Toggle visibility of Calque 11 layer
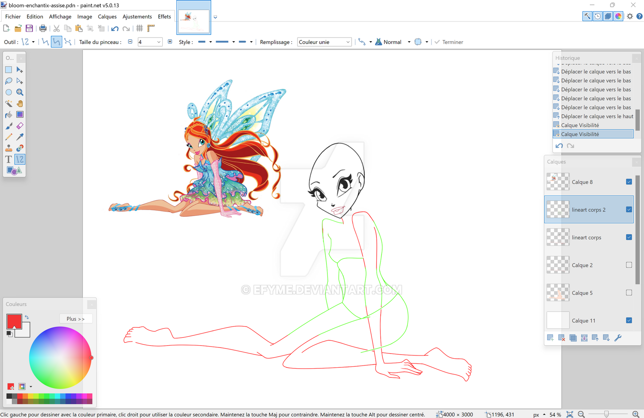The image size is (644, 418). 629,320
